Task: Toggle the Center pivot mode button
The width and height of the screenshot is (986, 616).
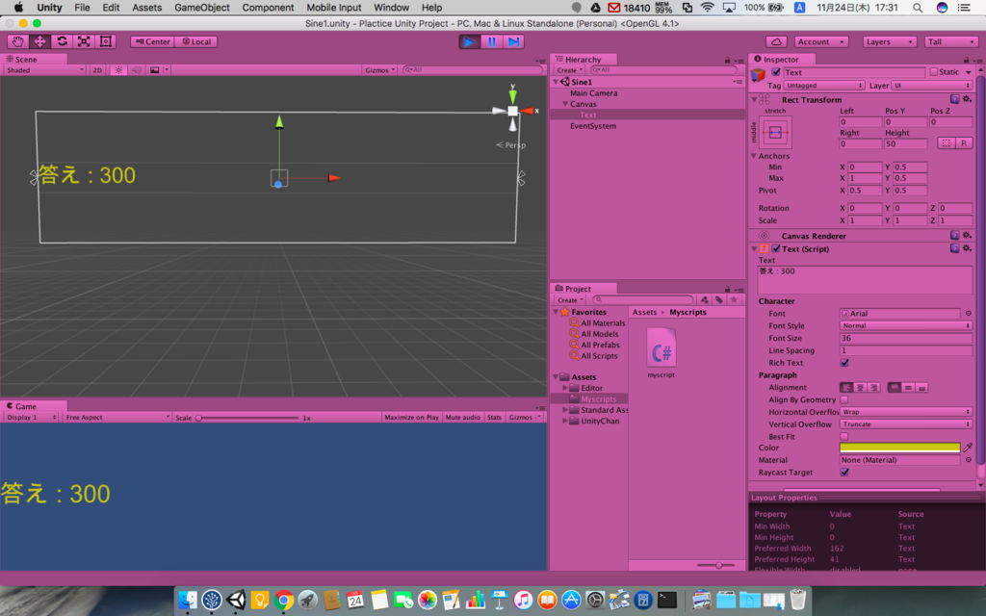Action: coord(153,41)
